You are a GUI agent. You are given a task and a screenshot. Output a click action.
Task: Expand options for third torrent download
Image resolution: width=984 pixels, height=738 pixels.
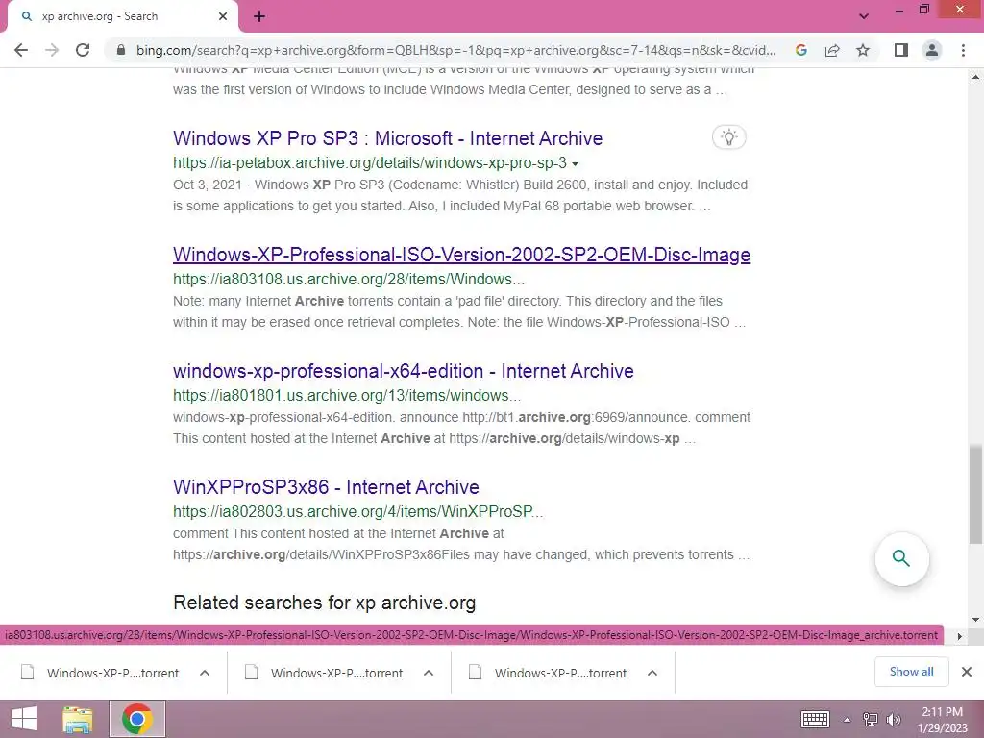tap(652, 674)
